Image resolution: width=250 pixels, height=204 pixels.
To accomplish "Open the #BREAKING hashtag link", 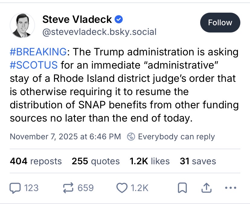I will (x=38, y=52).
